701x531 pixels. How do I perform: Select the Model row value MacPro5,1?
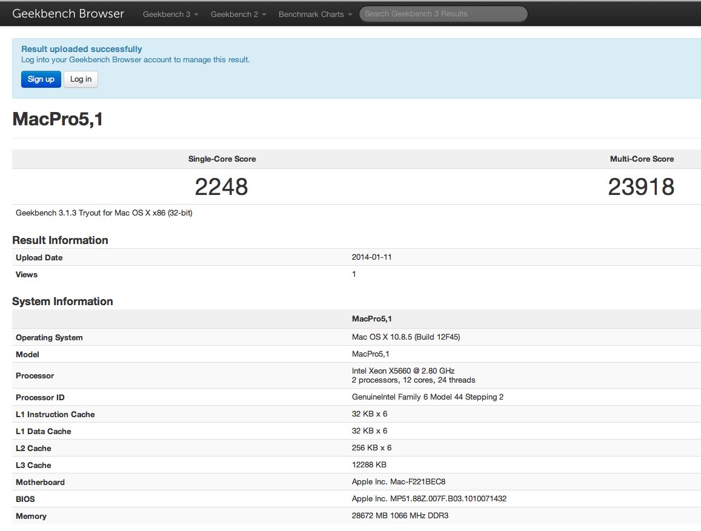coord(371,354)
